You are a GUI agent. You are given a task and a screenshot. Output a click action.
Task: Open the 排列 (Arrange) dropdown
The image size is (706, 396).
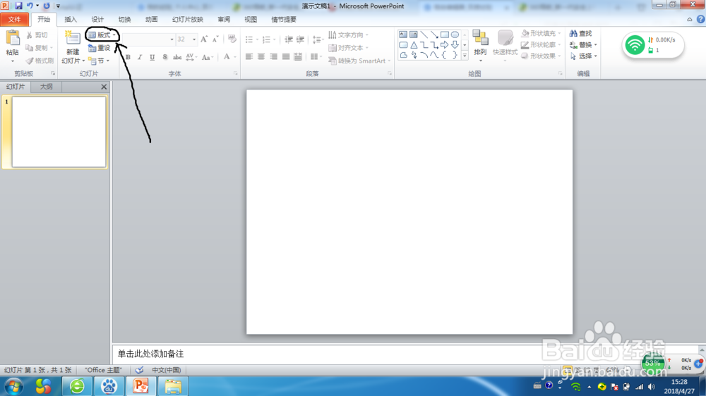(480, 46)
